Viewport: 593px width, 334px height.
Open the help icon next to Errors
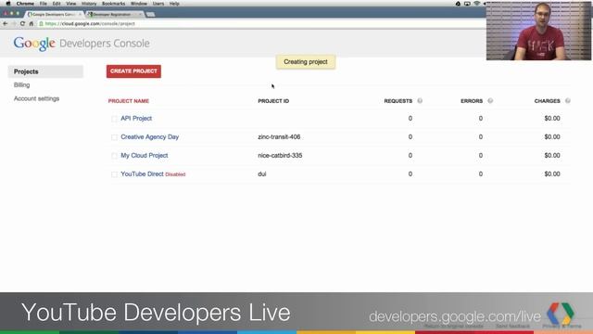coord(490,101)
